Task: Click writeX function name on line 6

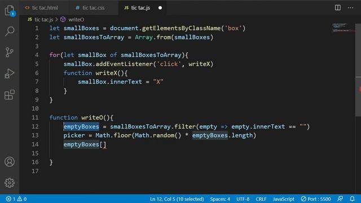Action: click(x=107, y=73)
